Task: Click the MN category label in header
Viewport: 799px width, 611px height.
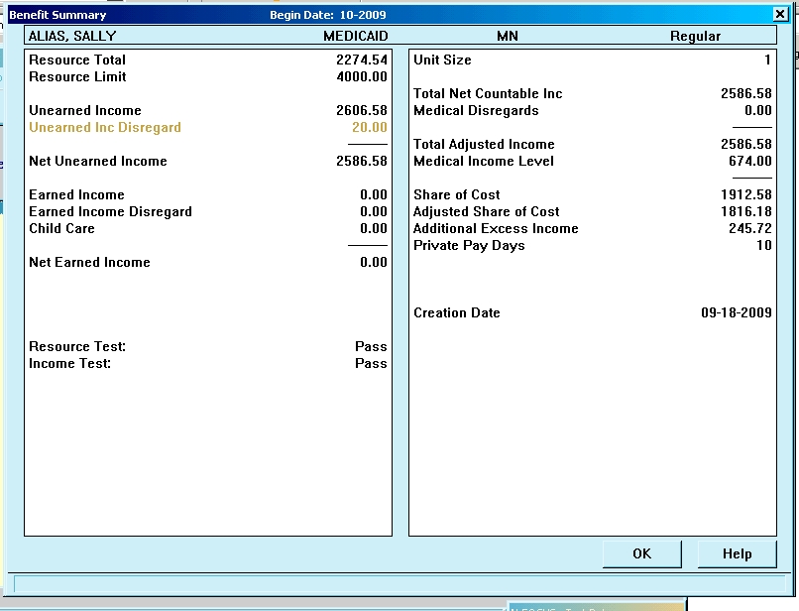Action: [508, 37]
